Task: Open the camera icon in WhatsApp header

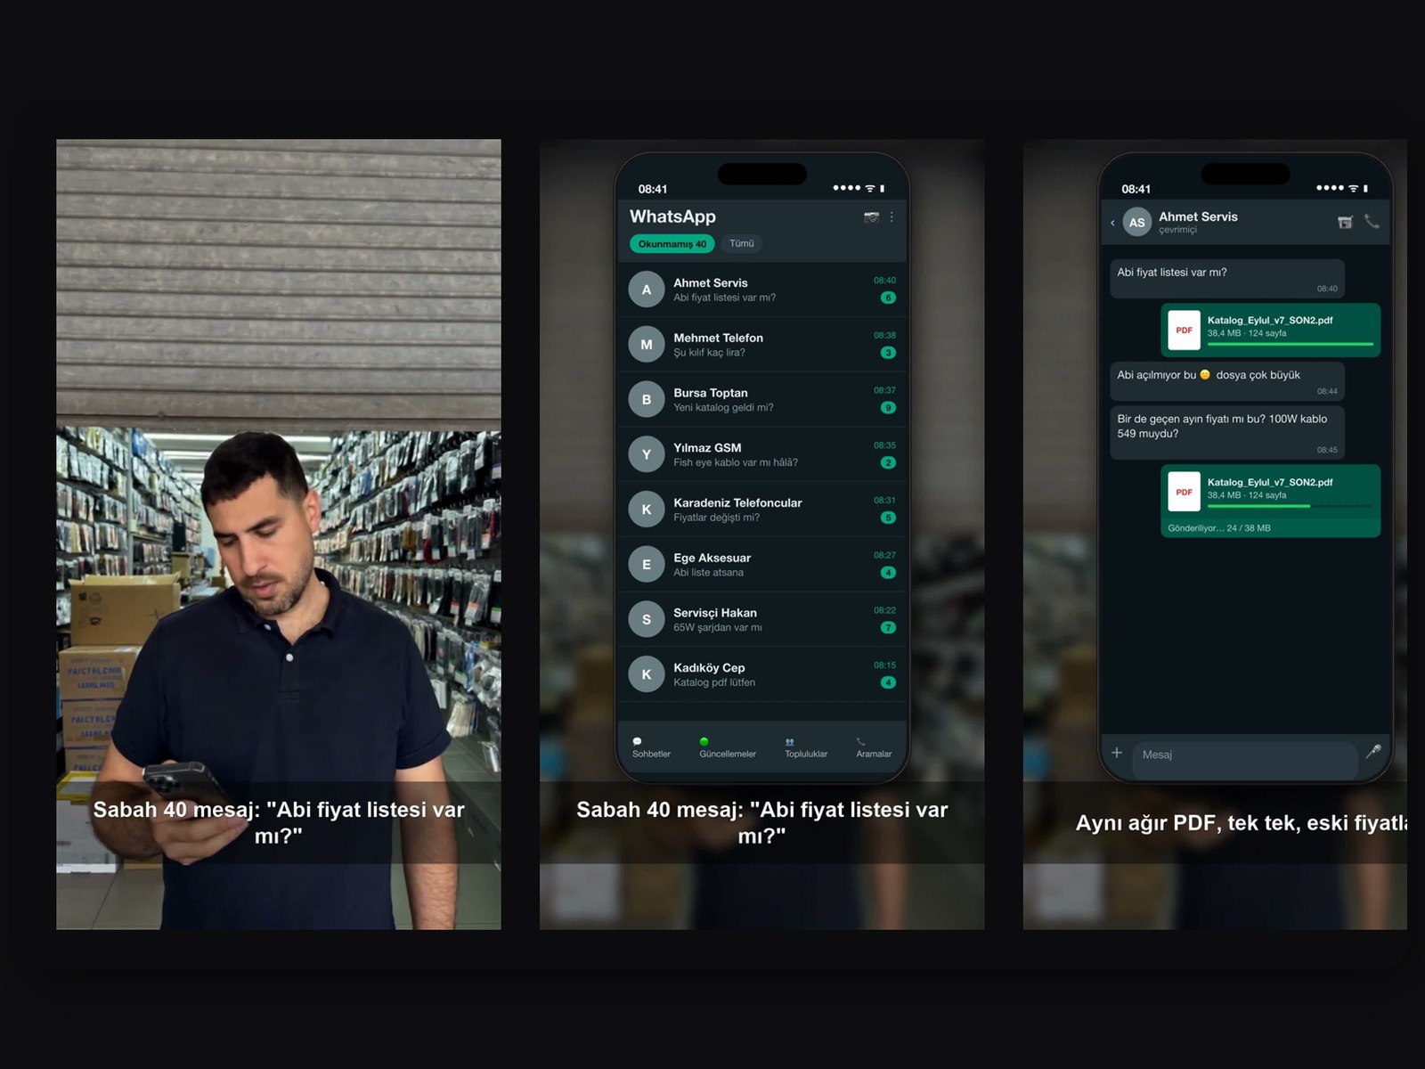Action: [871, 217]
